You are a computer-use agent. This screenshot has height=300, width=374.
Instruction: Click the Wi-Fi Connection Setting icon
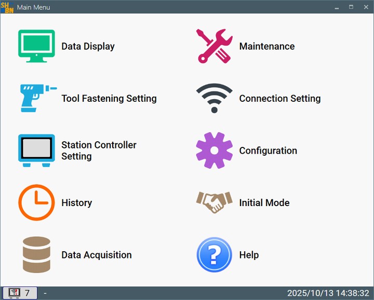[214, 98]
